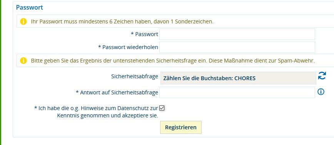Refresh the security question with the reload icon
Viewport: 334px width, 145px height.
(x=322, y=76)
